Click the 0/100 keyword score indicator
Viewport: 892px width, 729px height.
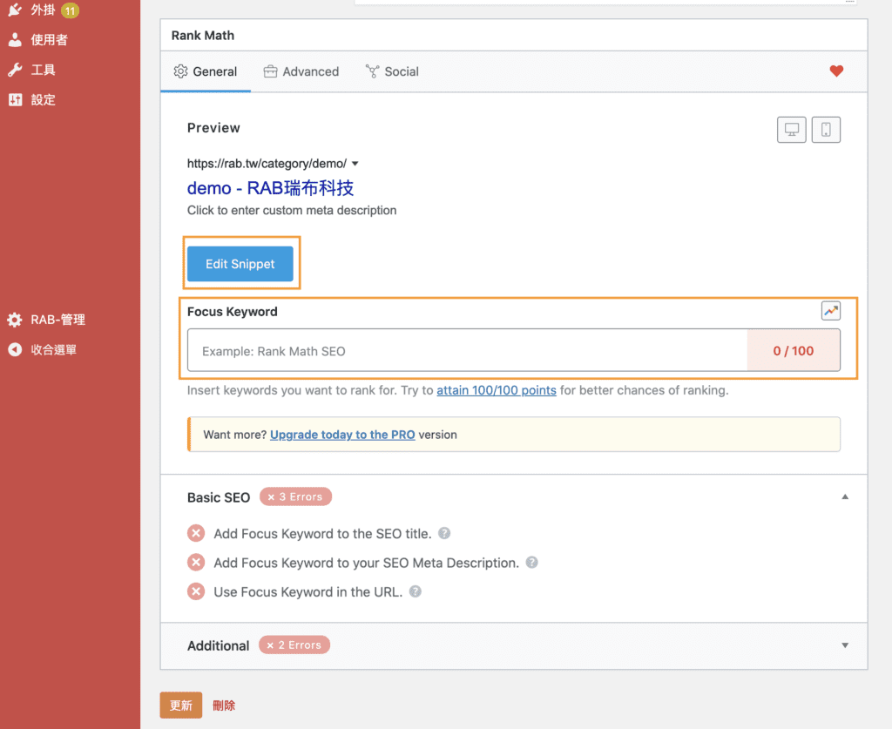click(x=794, y=350)
